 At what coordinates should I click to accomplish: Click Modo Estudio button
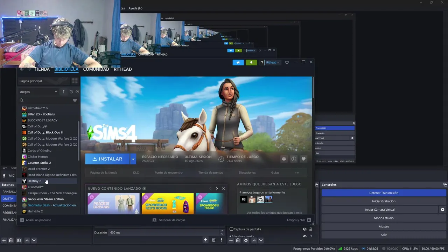click(x=384, y=218)
